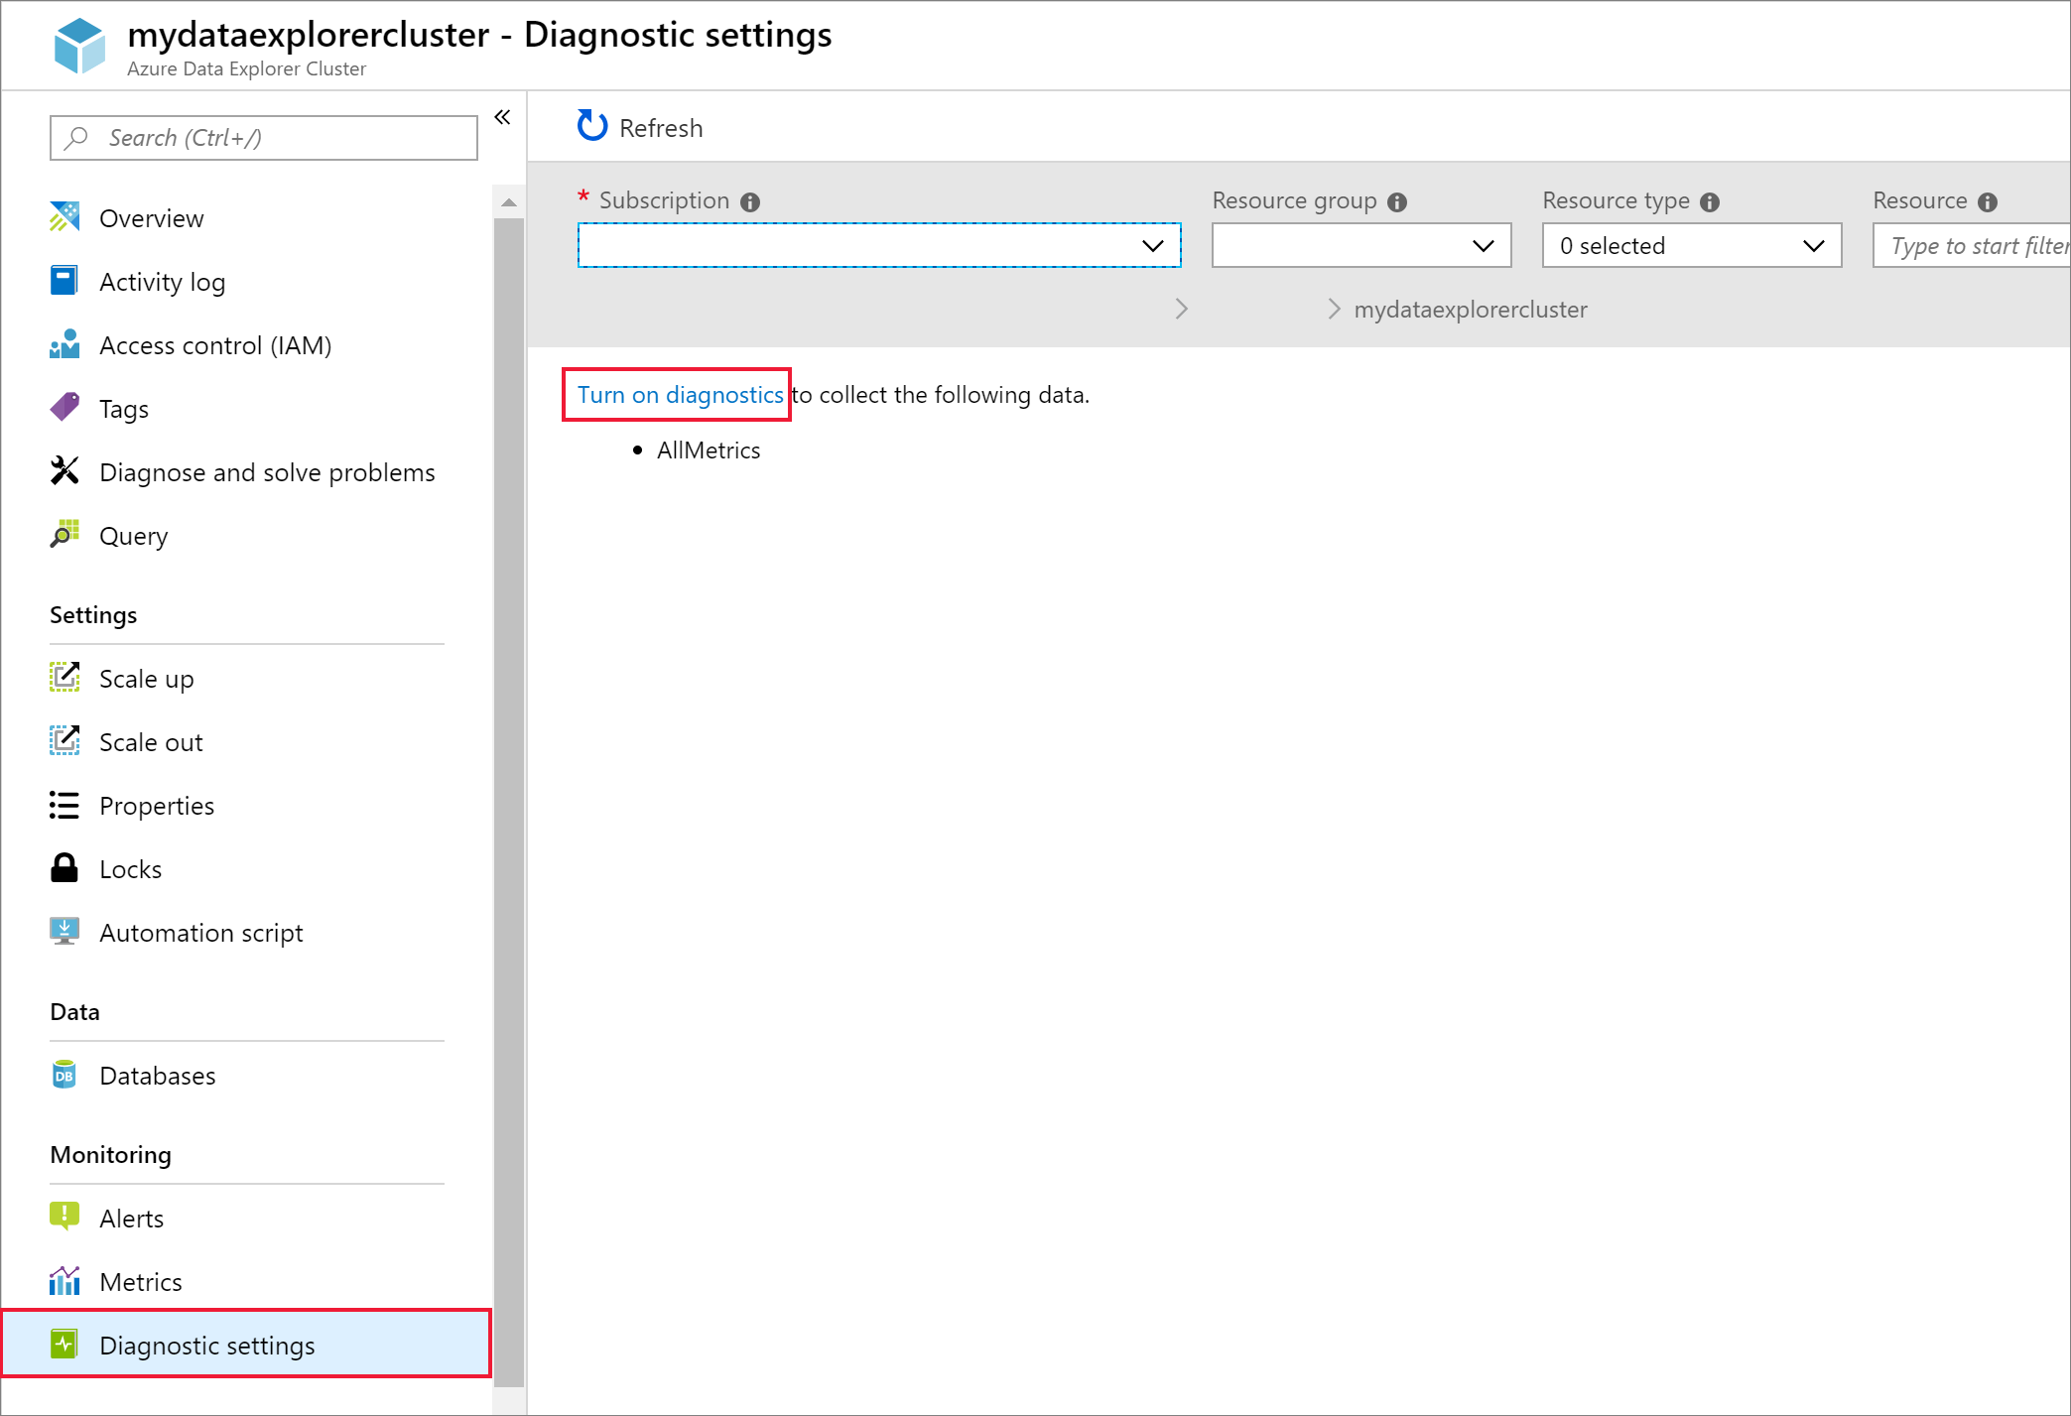Select the Databases data item
Viewport: 2071px width, 1416px height.
pos(156,1075)
